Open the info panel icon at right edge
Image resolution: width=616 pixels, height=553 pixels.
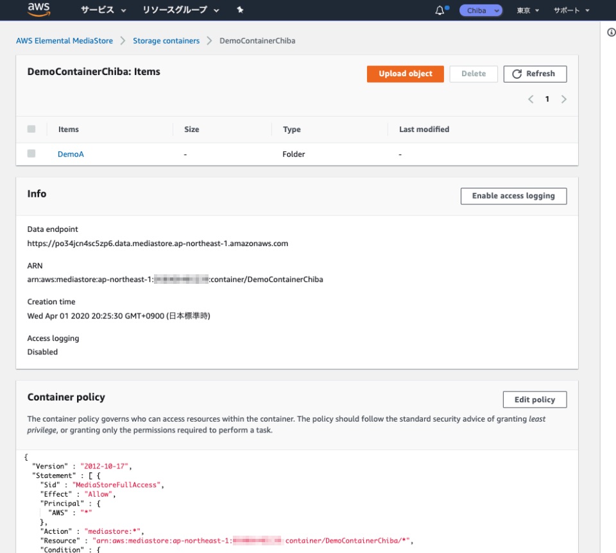(612, 32)
